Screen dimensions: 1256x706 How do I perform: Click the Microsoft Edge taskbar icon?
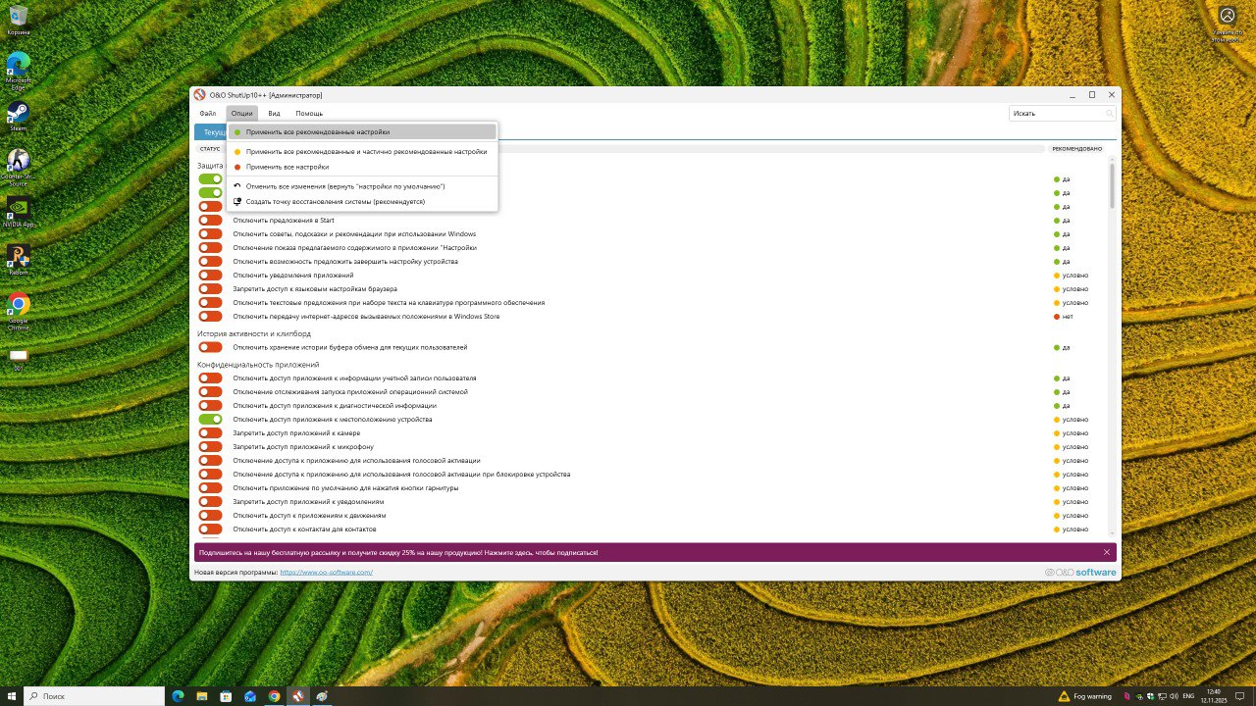178,696
